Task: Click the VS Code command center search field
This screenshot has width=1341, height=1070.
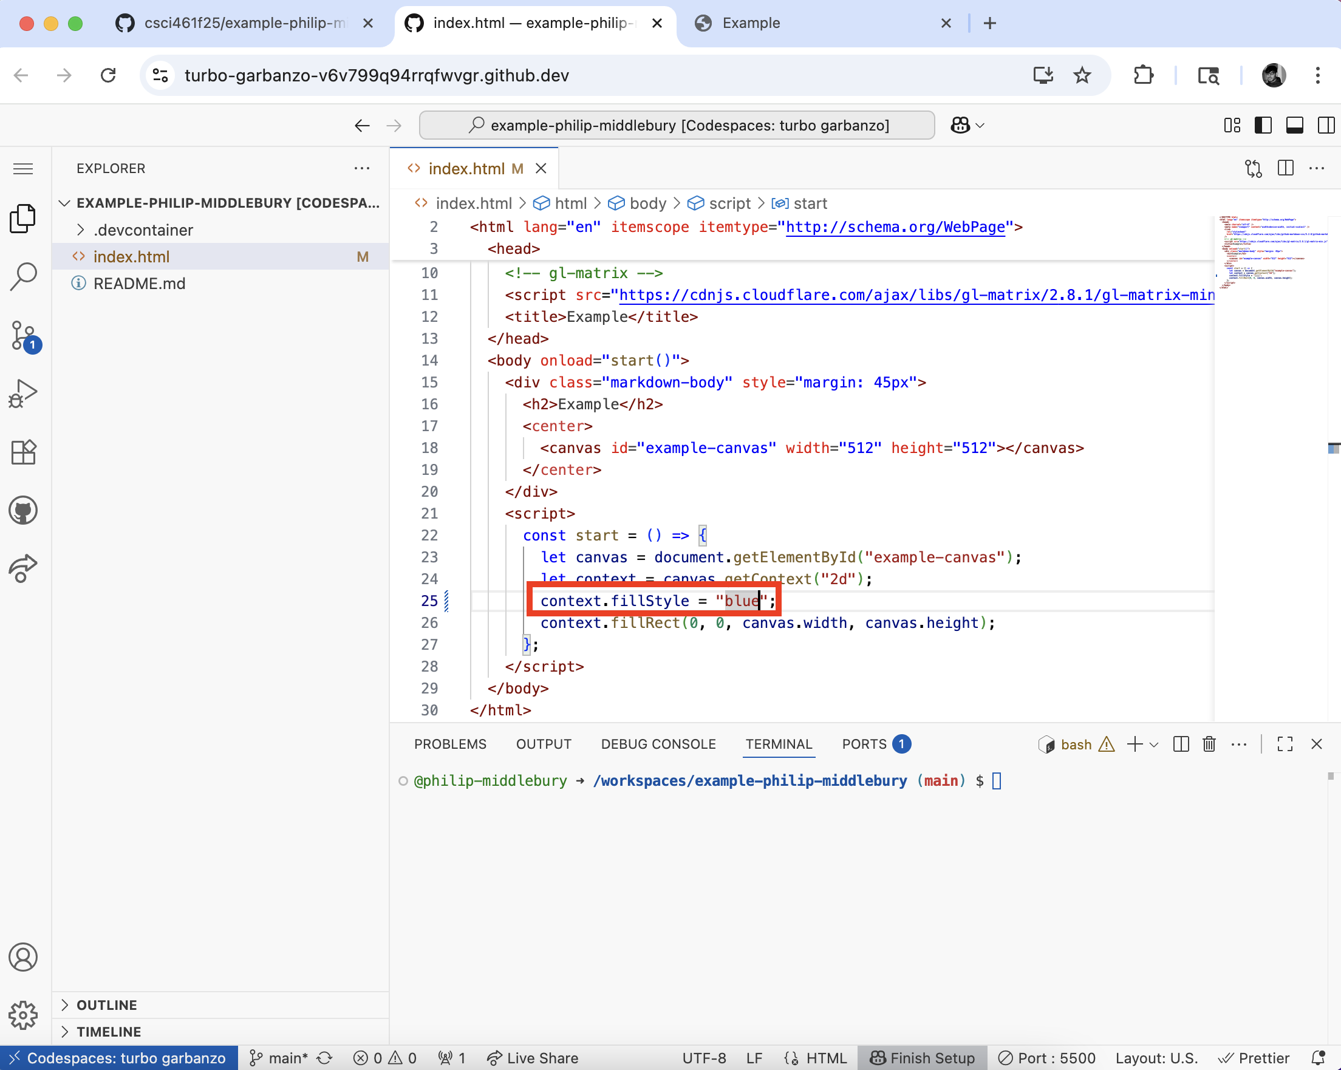Action: 677,125
